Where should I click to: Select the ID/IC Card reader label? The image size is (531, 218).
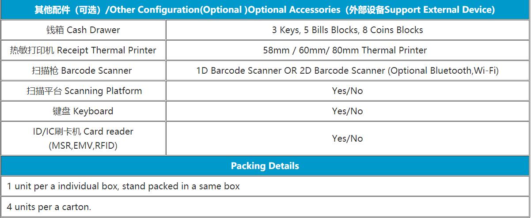pos(83,132)
